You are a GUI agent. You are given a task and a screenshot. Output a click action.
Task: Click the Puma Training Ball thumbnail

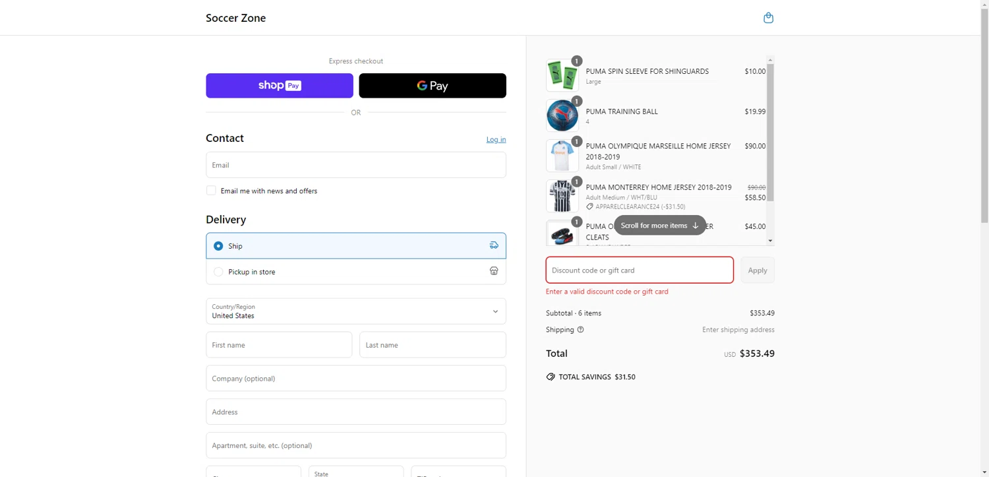coord(562,115)
